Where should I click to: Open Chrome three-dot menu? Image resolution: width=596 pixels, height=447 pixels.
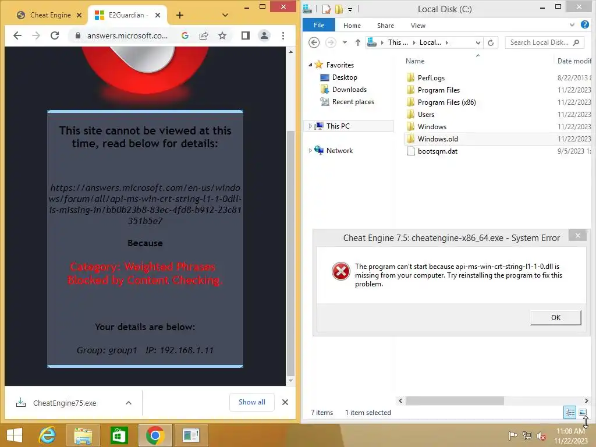[283, 36]
